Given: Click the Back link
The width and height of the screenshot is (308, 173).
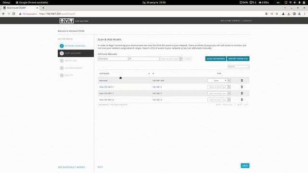Looking at the screenshot, I should pyautogui.click(x=100, y=167).
